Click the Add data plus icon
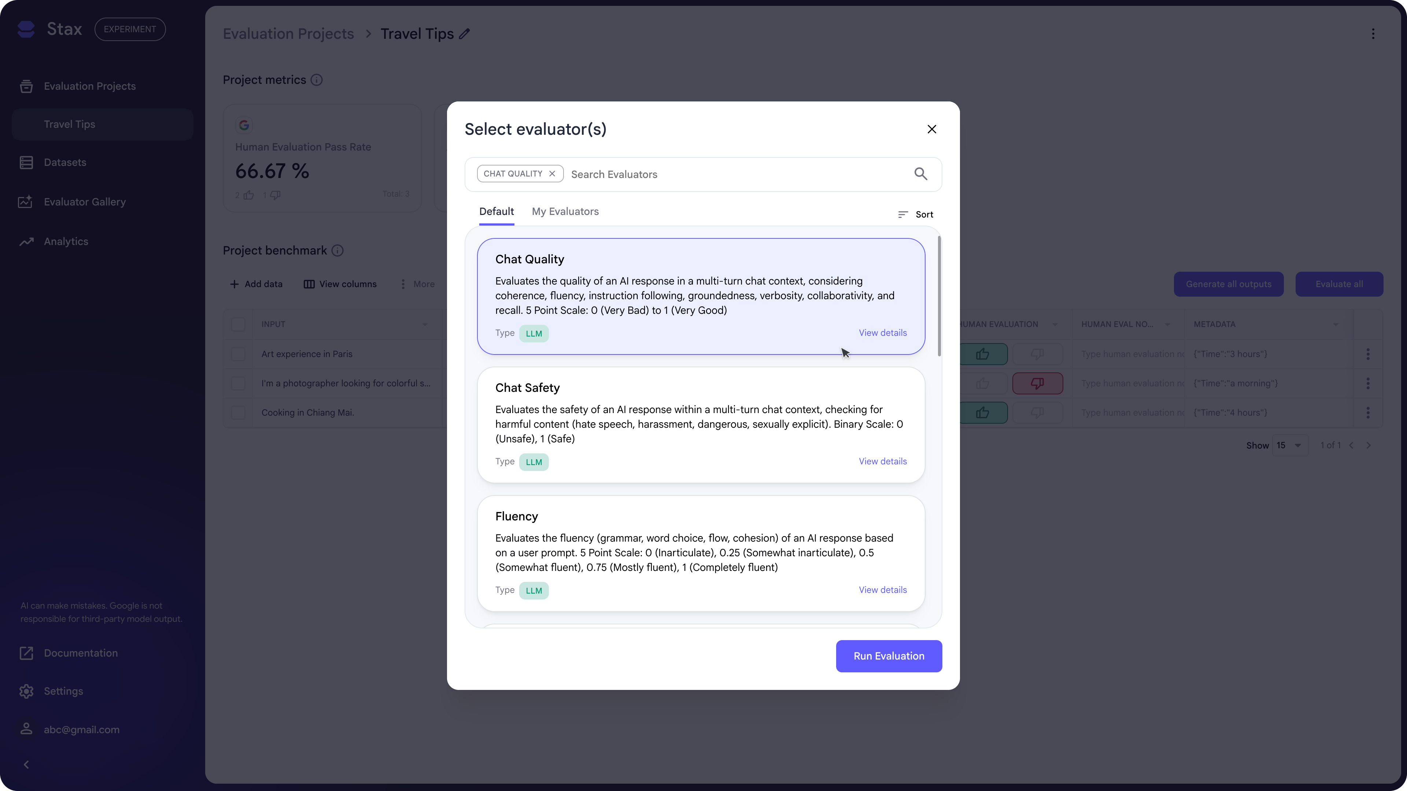 (234, 284)
